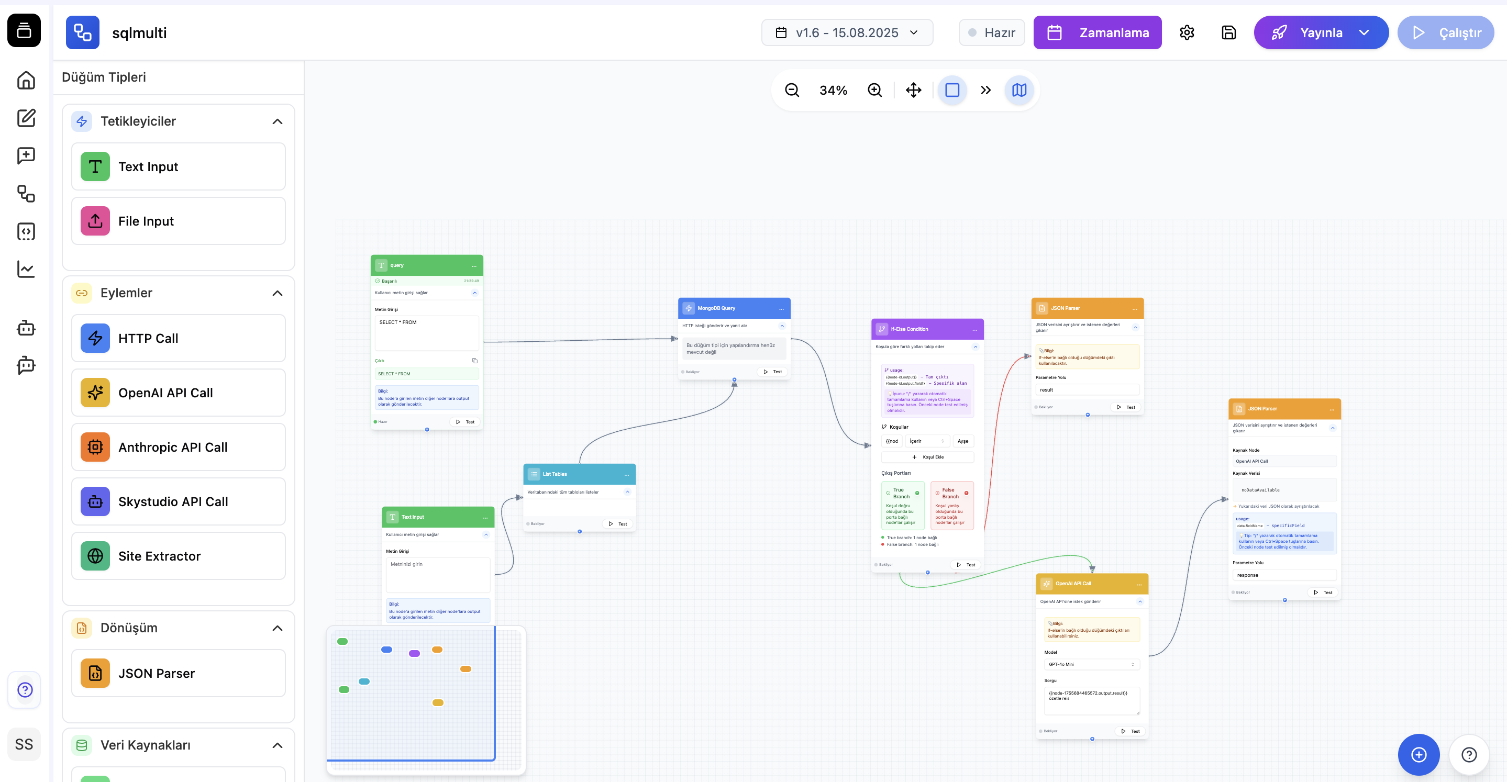Click the Metninizi girin text field
The image size is (1507, 782).
(438, 574)
